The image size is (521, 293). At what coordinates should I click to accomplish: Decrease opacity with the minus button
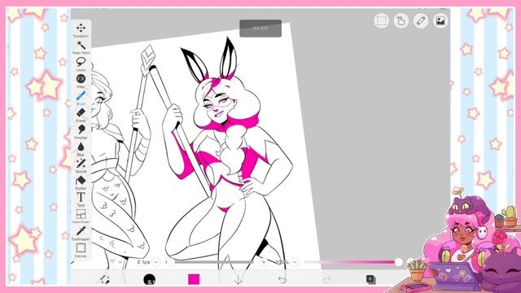[295, 262]
